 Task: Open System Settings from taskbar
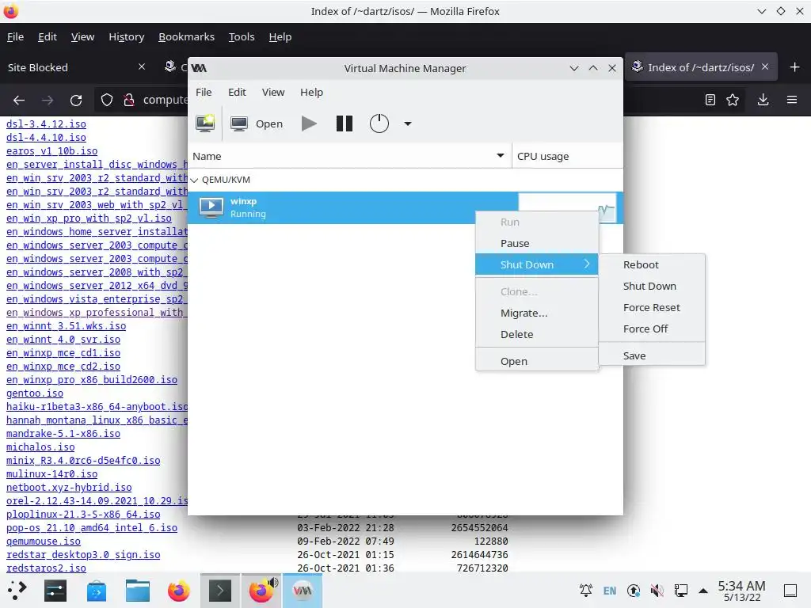click(55, 590)
